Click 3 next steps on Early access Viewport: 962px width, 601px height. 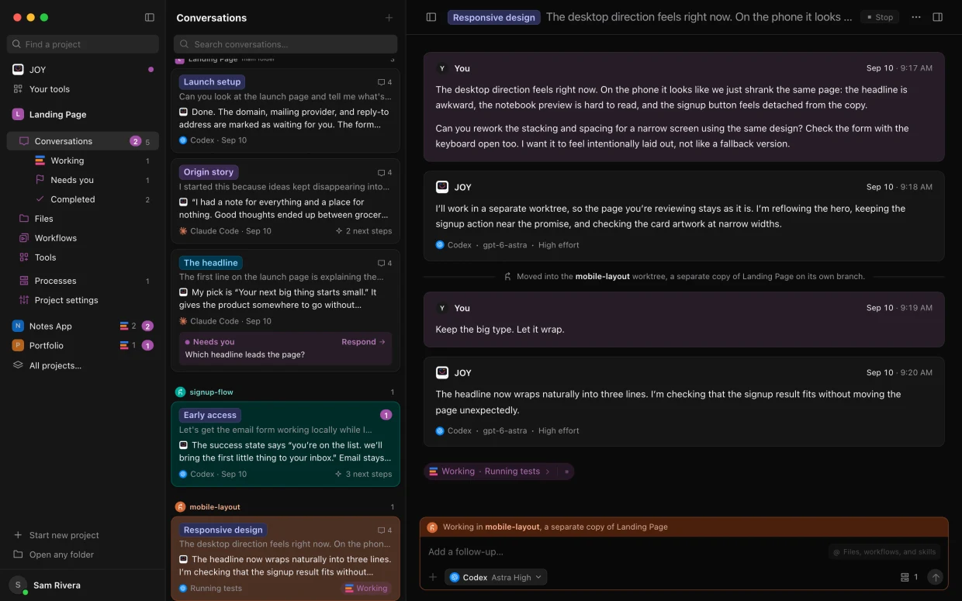pyautogui.click(x=364, y=474)
